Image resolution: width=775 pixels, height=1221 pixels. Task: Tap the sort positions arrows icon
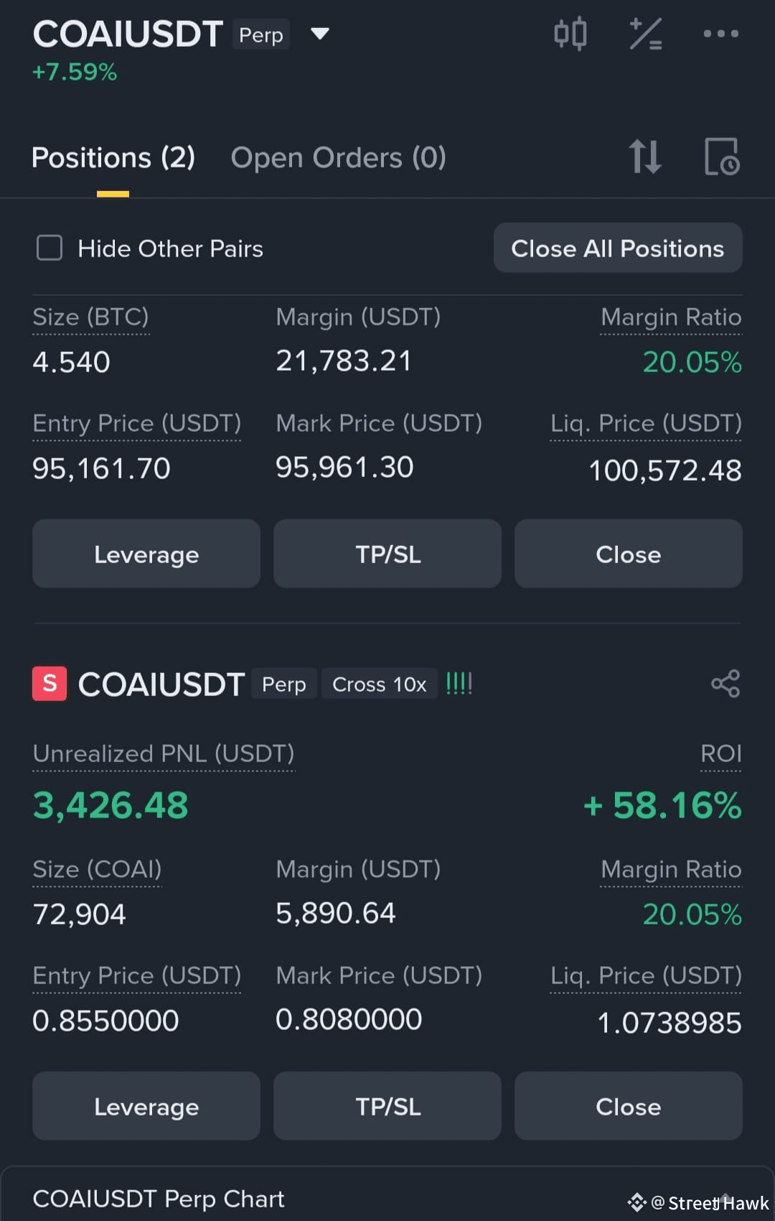644,157
